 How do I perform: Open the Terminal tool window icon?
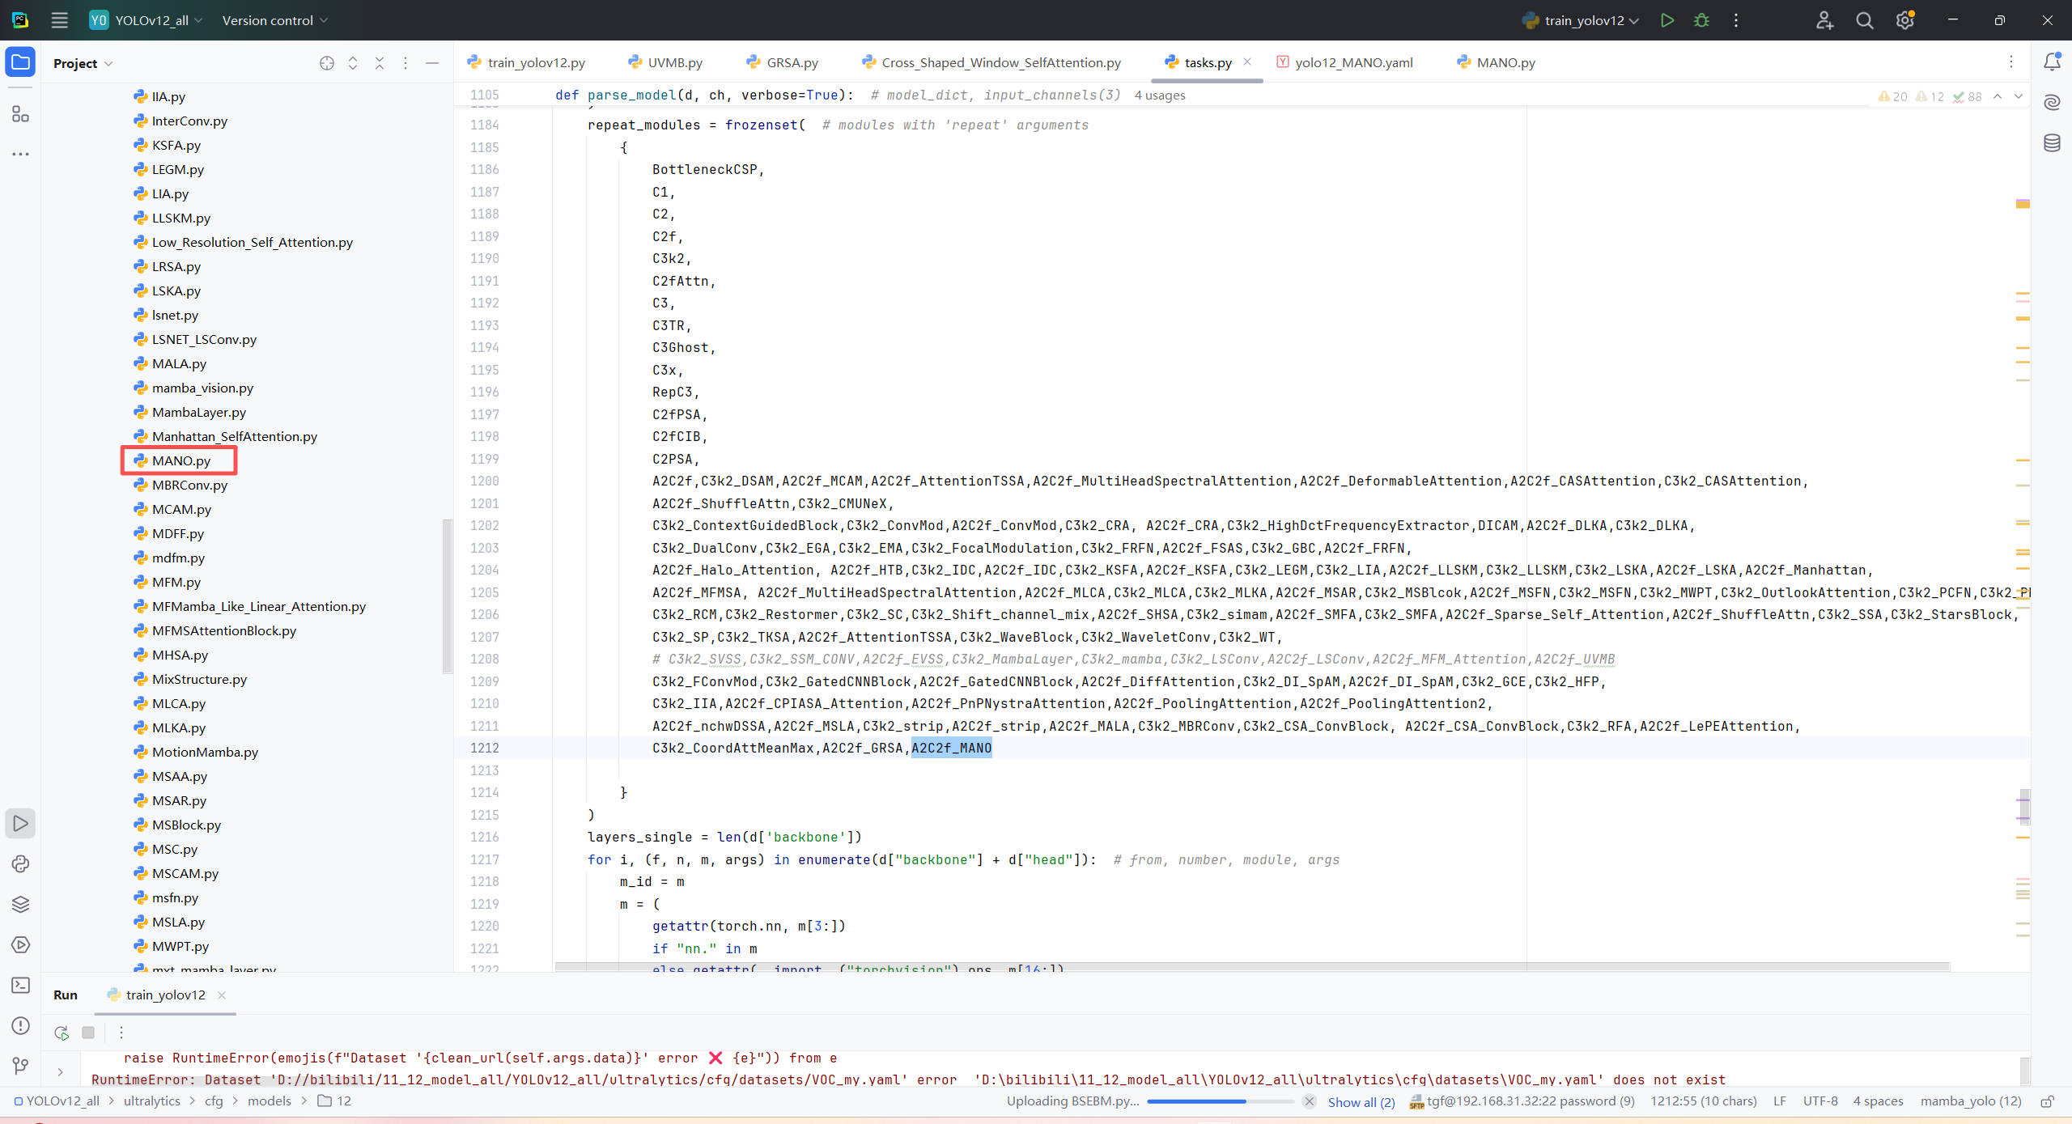(x=20, y=985)
